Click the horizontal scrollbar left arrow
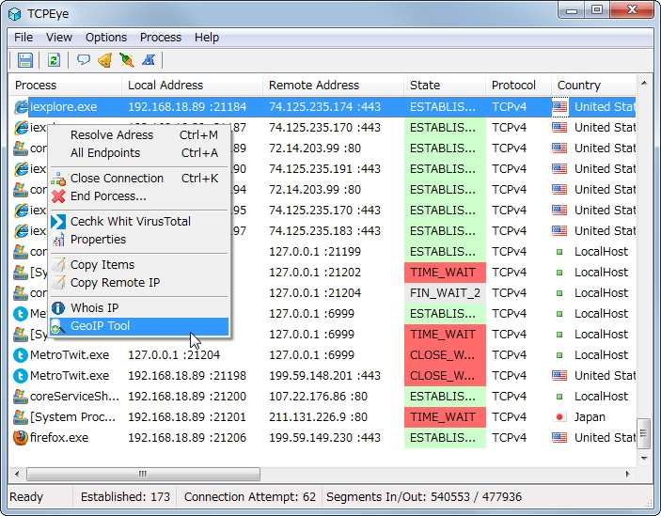The image size is (661, 516). [x=17, y=475]
